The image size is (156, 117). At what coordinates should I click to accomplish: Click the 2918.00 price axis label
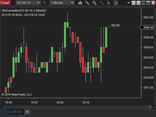148,78
